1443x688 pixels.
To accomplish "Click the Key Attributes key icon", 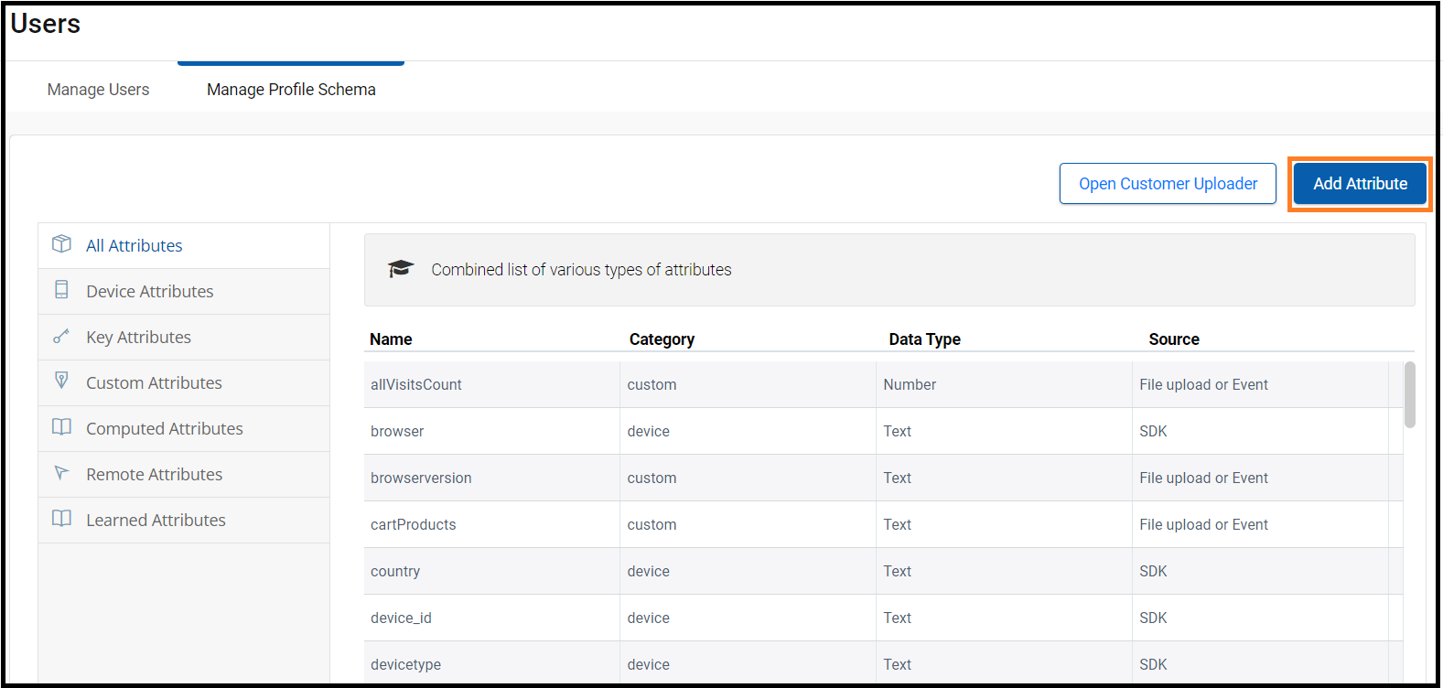I will pos(61,336).
